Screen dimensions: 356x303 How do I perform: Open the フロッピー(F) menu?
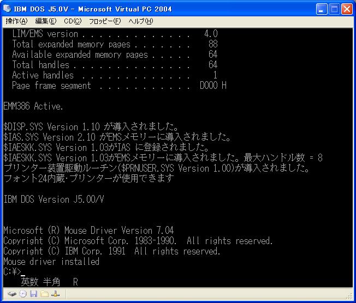105,21
